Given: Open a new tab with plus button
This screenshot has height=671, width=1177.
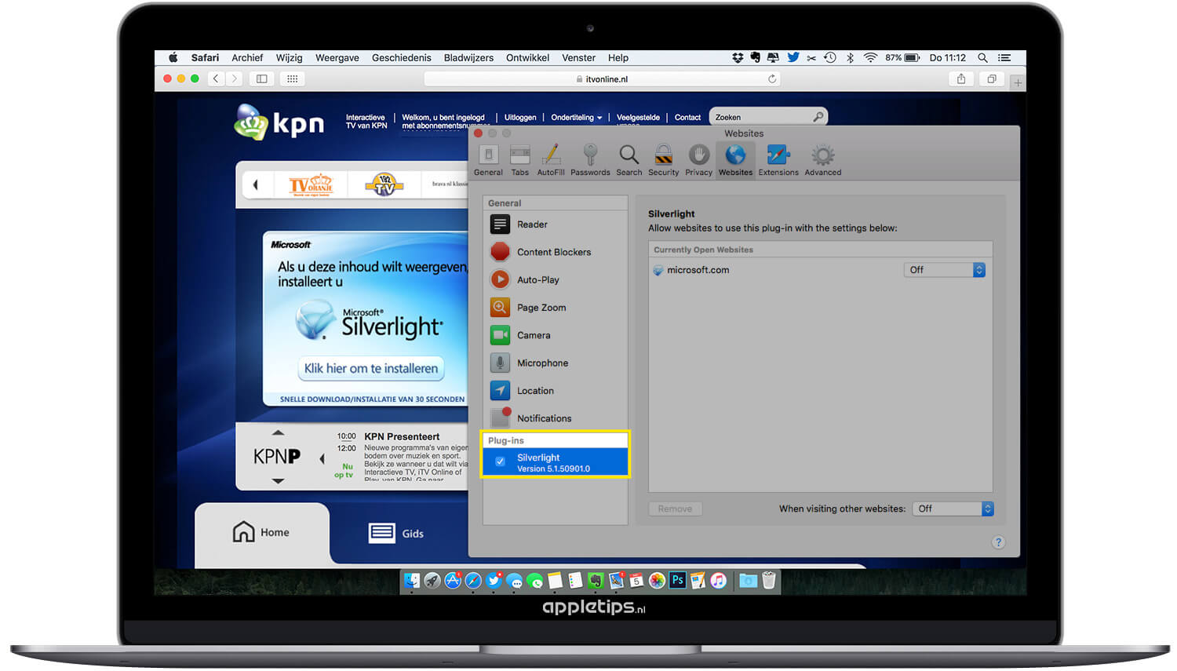Looking at the screenshot, I should pos(1018,82).
